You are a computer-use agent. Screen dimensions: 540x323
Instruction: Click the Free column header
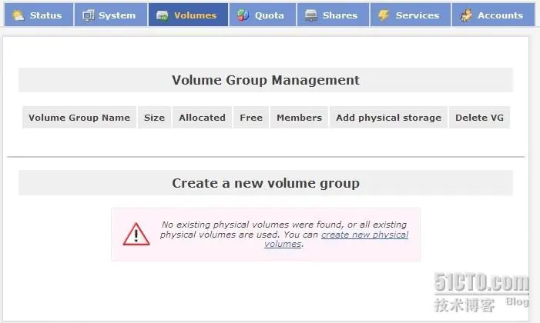[251, 118]
